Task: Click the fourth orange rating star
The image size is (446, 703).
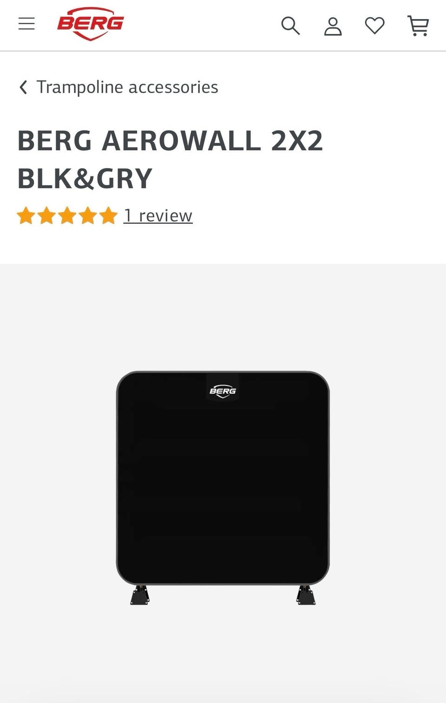Action: (x=88, y=216)
